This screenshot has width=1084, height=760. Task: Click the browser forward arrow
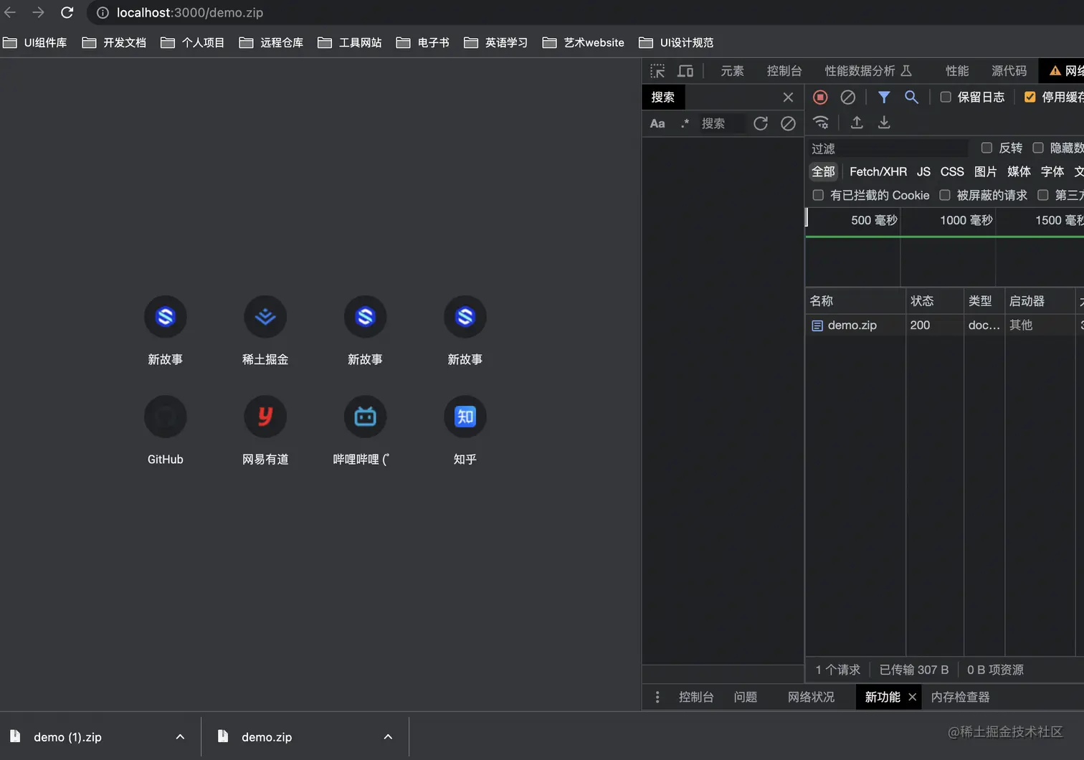[x=38, y=12]
